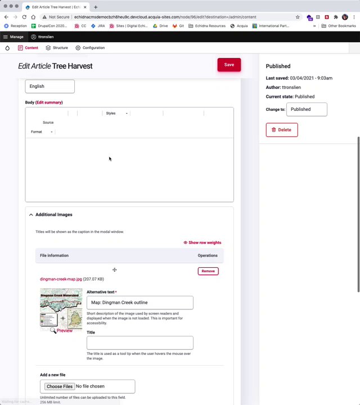This screenshot has height=405, width=360.
Task: Open the Chrome three-dot menu
Action: (354, 17)
